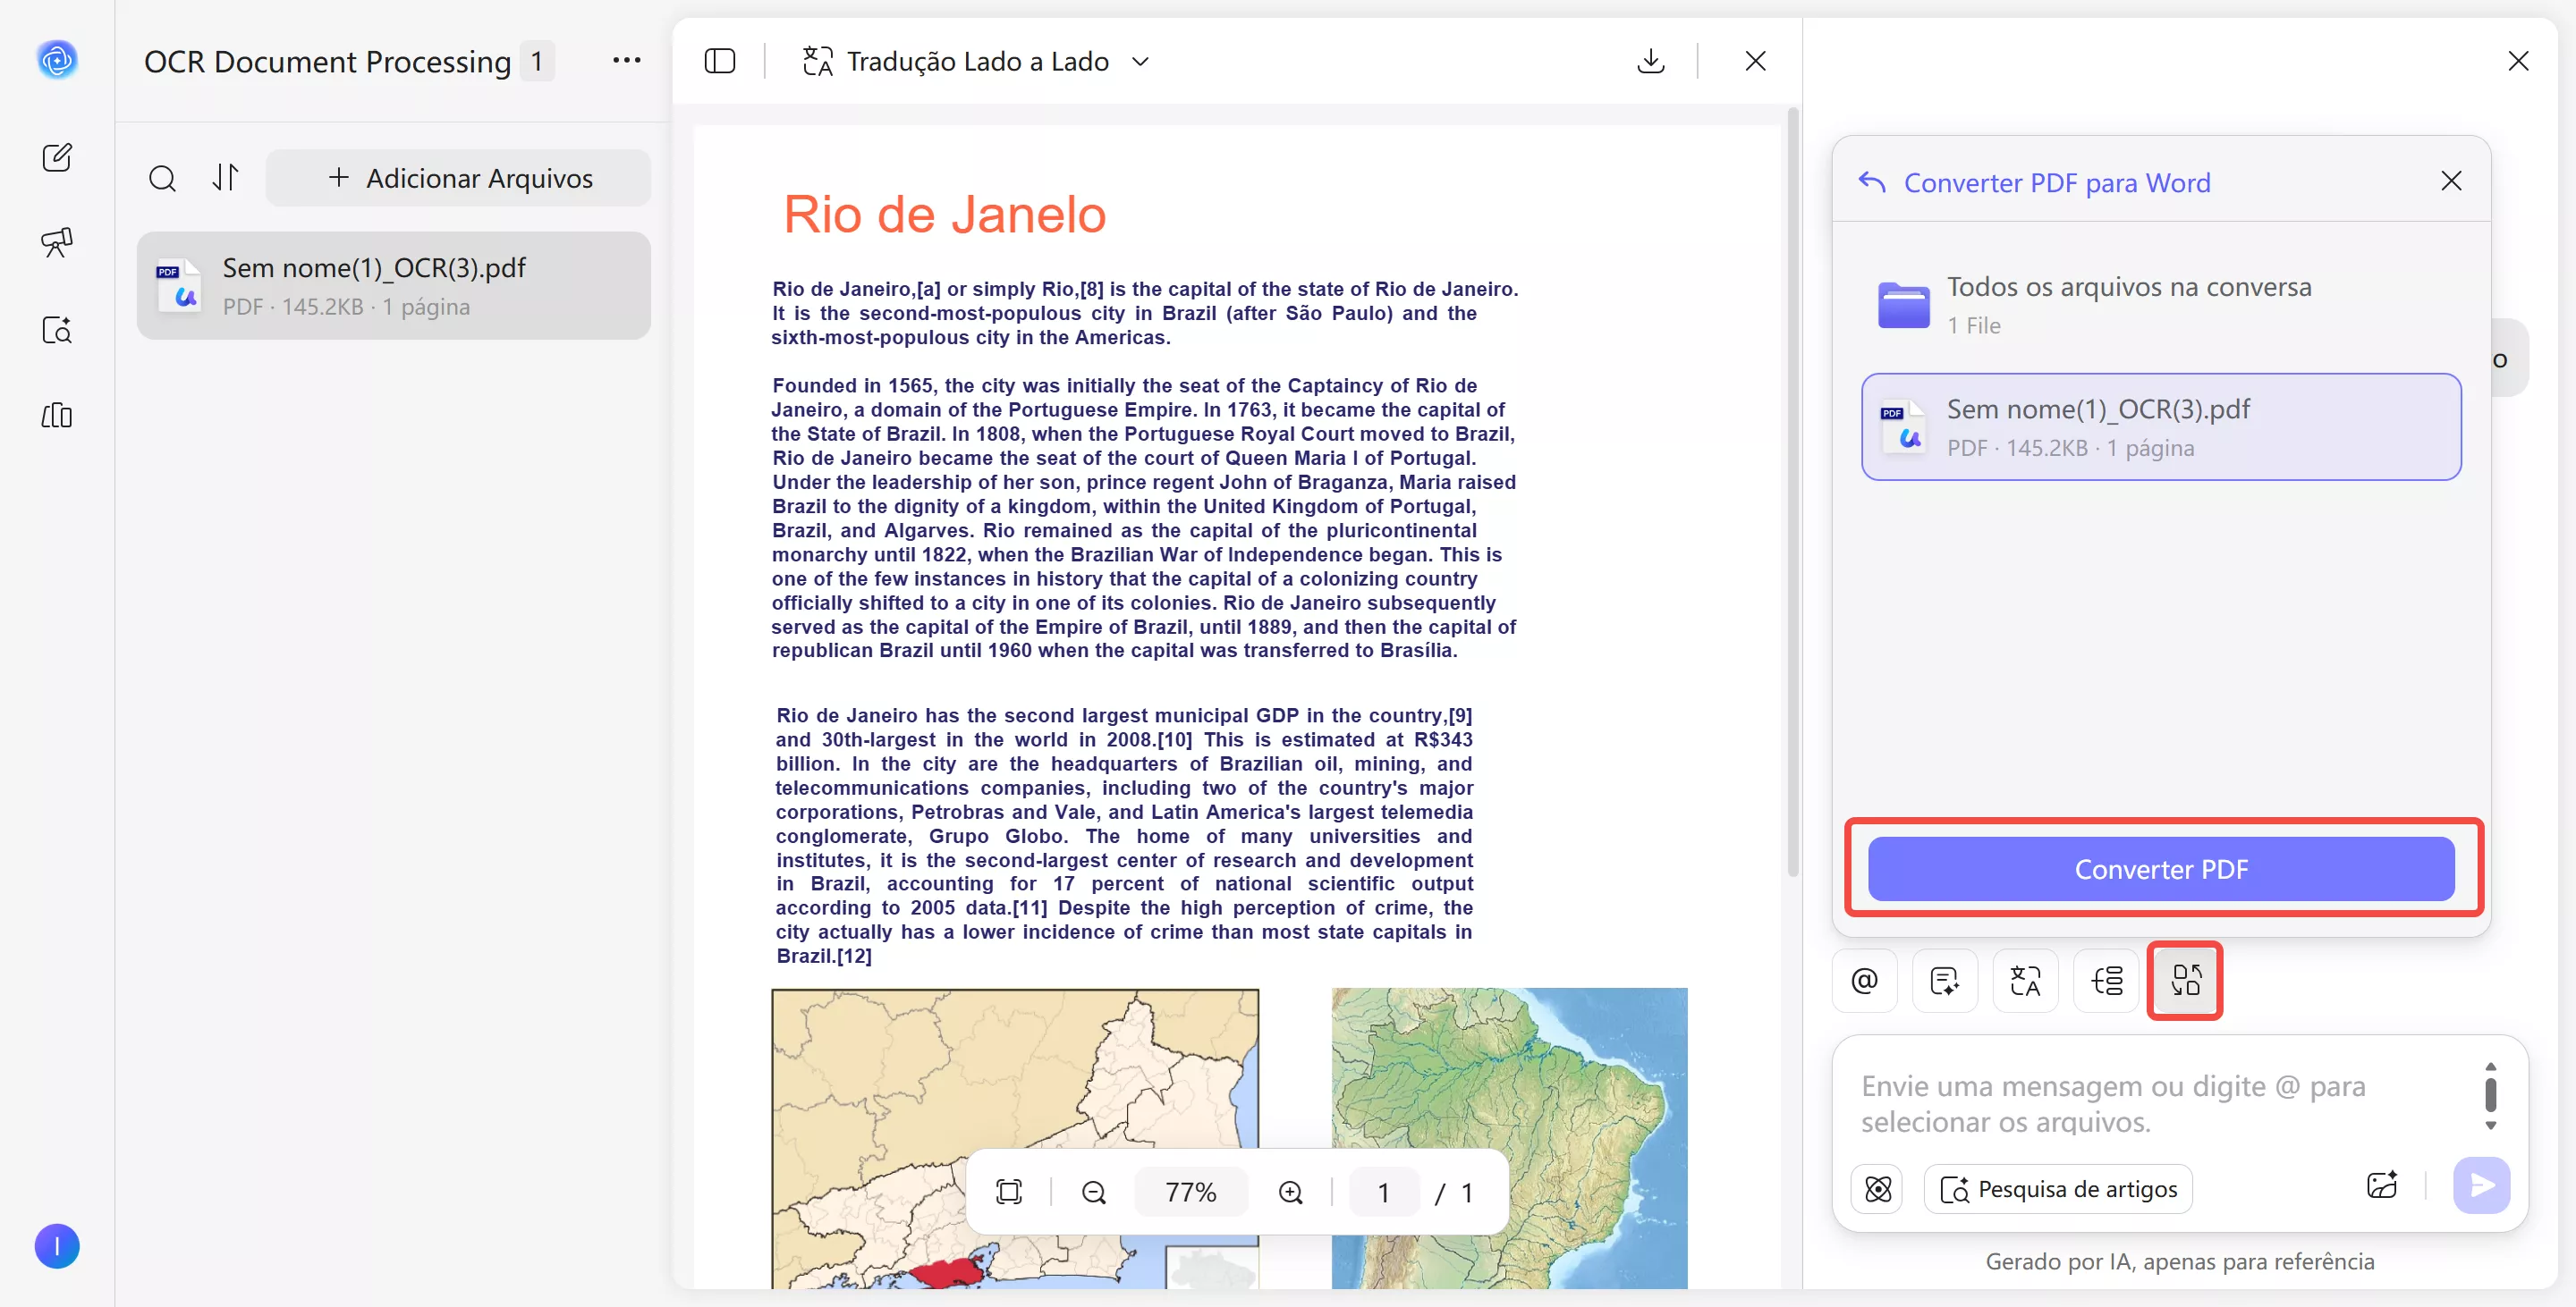Open the telescope discovery tool in sidebar

click(x=57, y=241)
